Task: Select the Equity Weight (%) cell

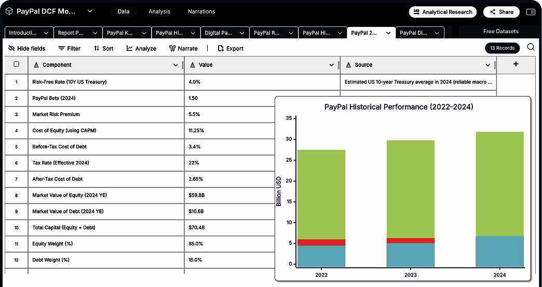Action: pos(106,244)
